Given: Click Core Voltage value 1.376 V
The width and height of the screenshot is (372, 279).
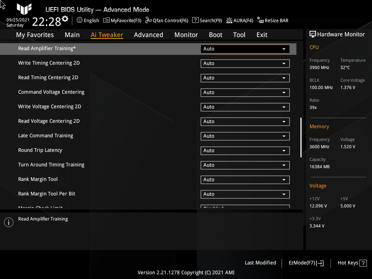Looking at the screenshot, I should coord(348,88).
